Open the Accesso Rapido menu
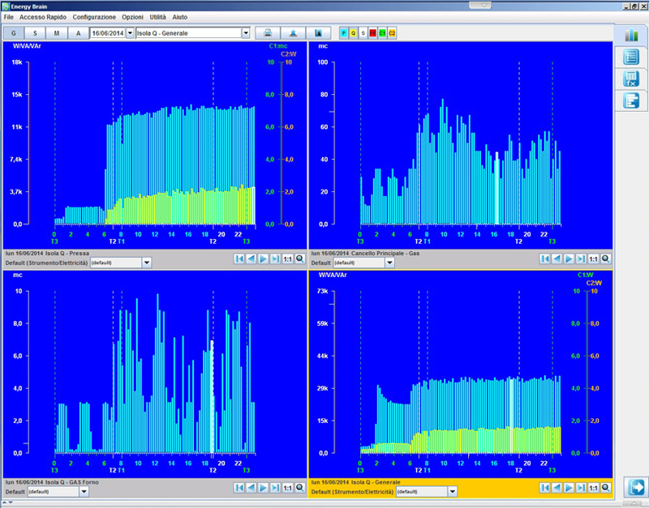649x508 pixels. pyautogui.click(x=43, y=17)
